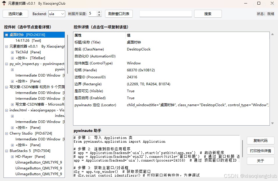Click the 值 column header
Screen dimensions: 278x181
coord(197,35)
